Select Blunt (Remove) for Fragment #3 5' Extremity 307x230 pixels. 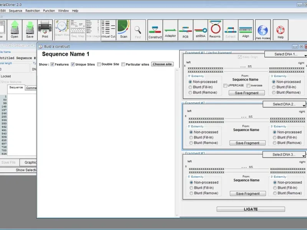191,193
